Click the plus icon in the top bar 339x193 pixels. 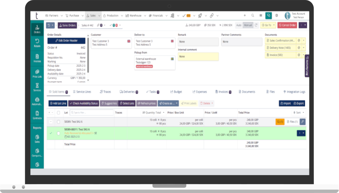pyautogui.click(x=245, y=15)
